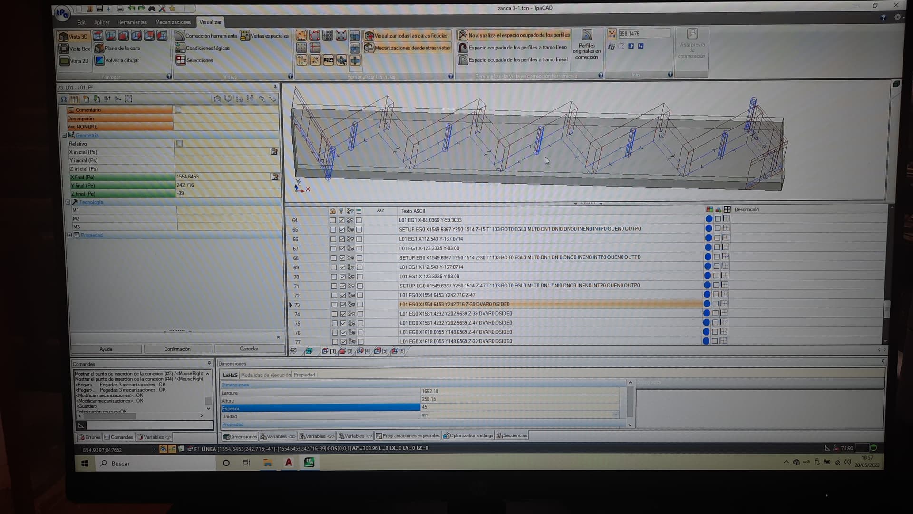913x514 pixels.
Task: Open Perfiles originales en corrección
Action: coord(586,36)
